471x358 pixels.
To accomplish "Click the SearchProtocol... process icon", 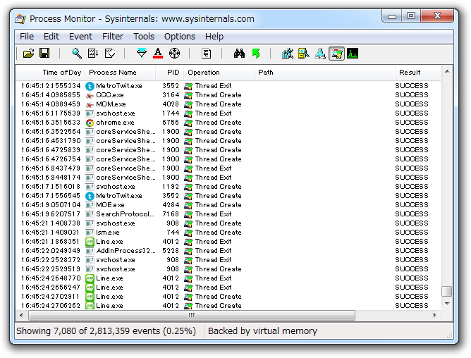I will pyautogui.click(x=90, y=214).
